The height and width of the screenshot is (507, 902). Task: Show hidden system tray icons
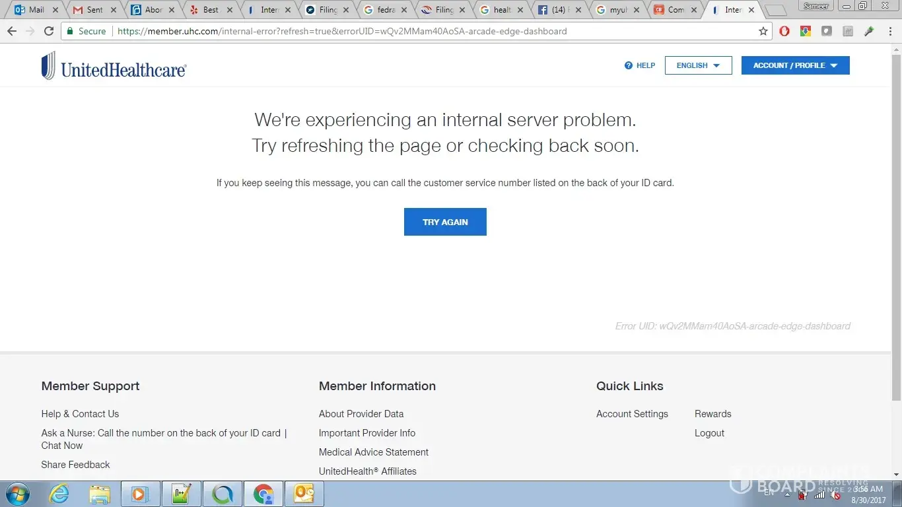(x=787, y=494)
